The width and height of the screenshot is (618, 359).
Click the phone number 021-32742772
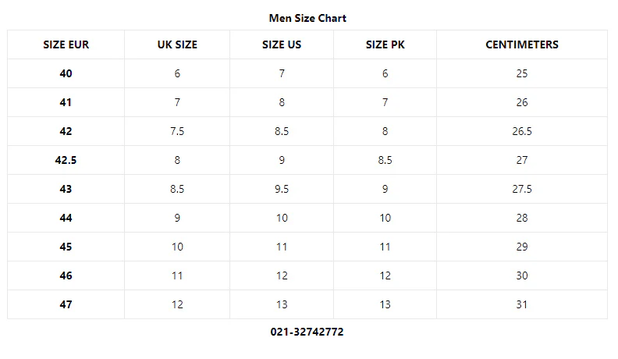tap(307, 332)
